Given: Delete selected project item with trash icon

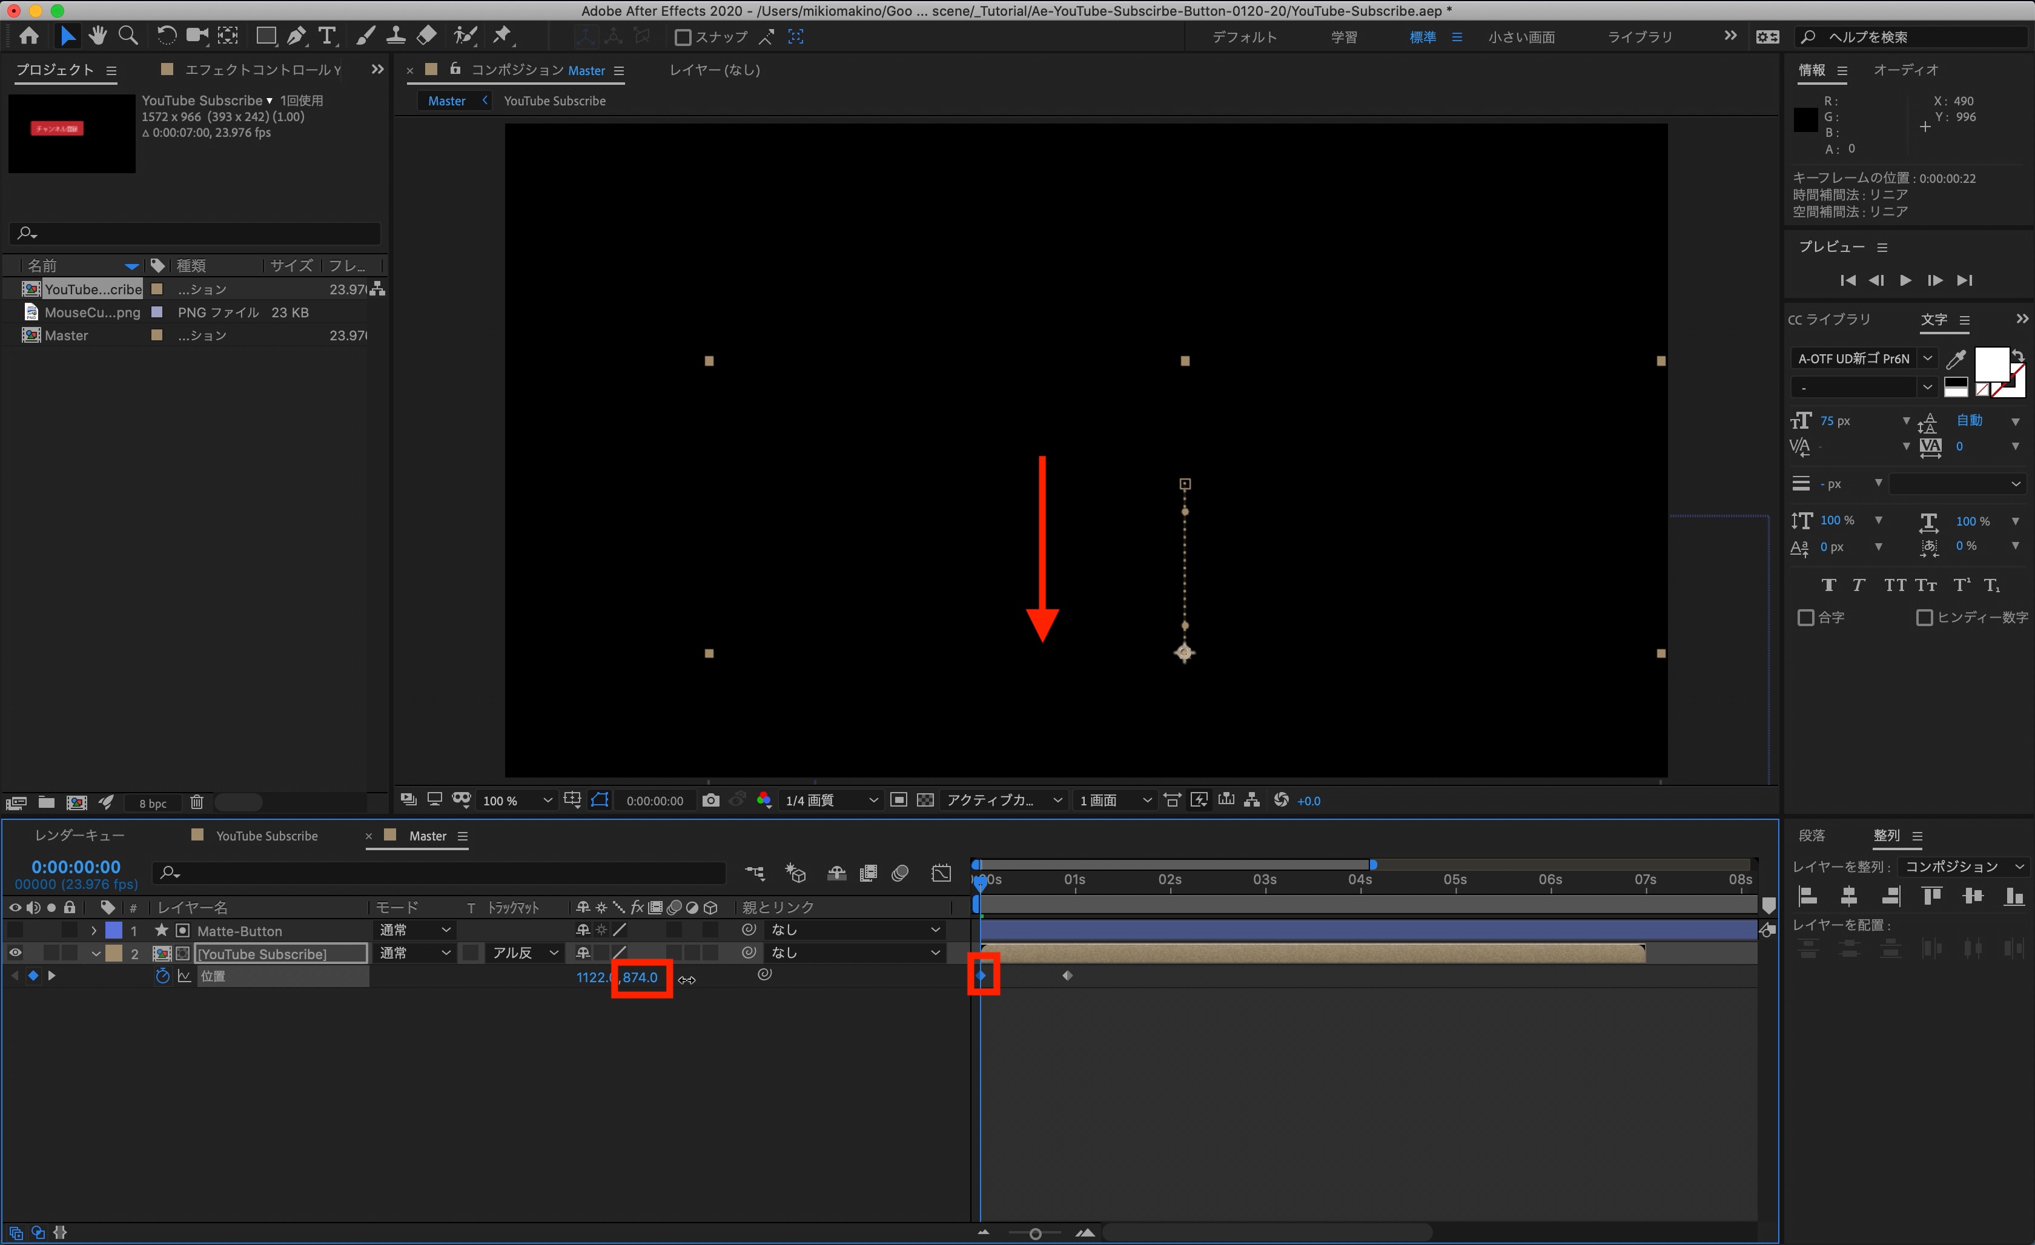Looking at the screenshot, I should click(197, 802).
